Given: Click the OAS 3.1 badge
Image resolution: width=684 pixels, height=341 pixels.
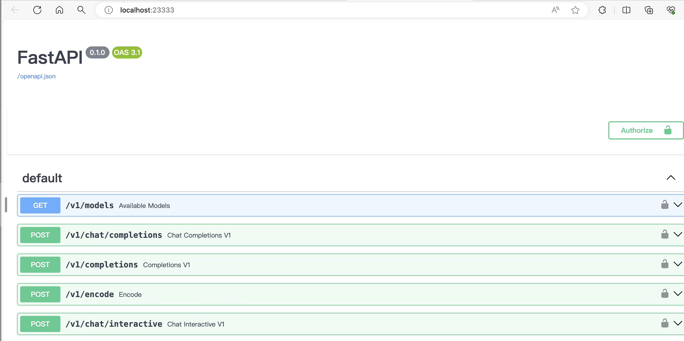Looking at the screenshot, I should (127, 52).
